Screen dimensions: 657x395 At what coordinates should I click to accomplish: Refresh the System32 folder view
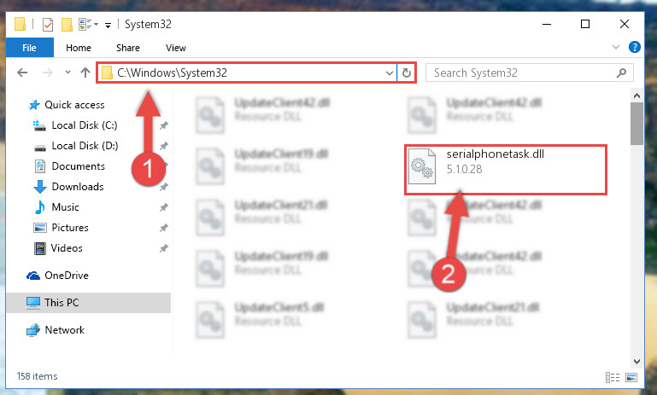coord(407,73)
